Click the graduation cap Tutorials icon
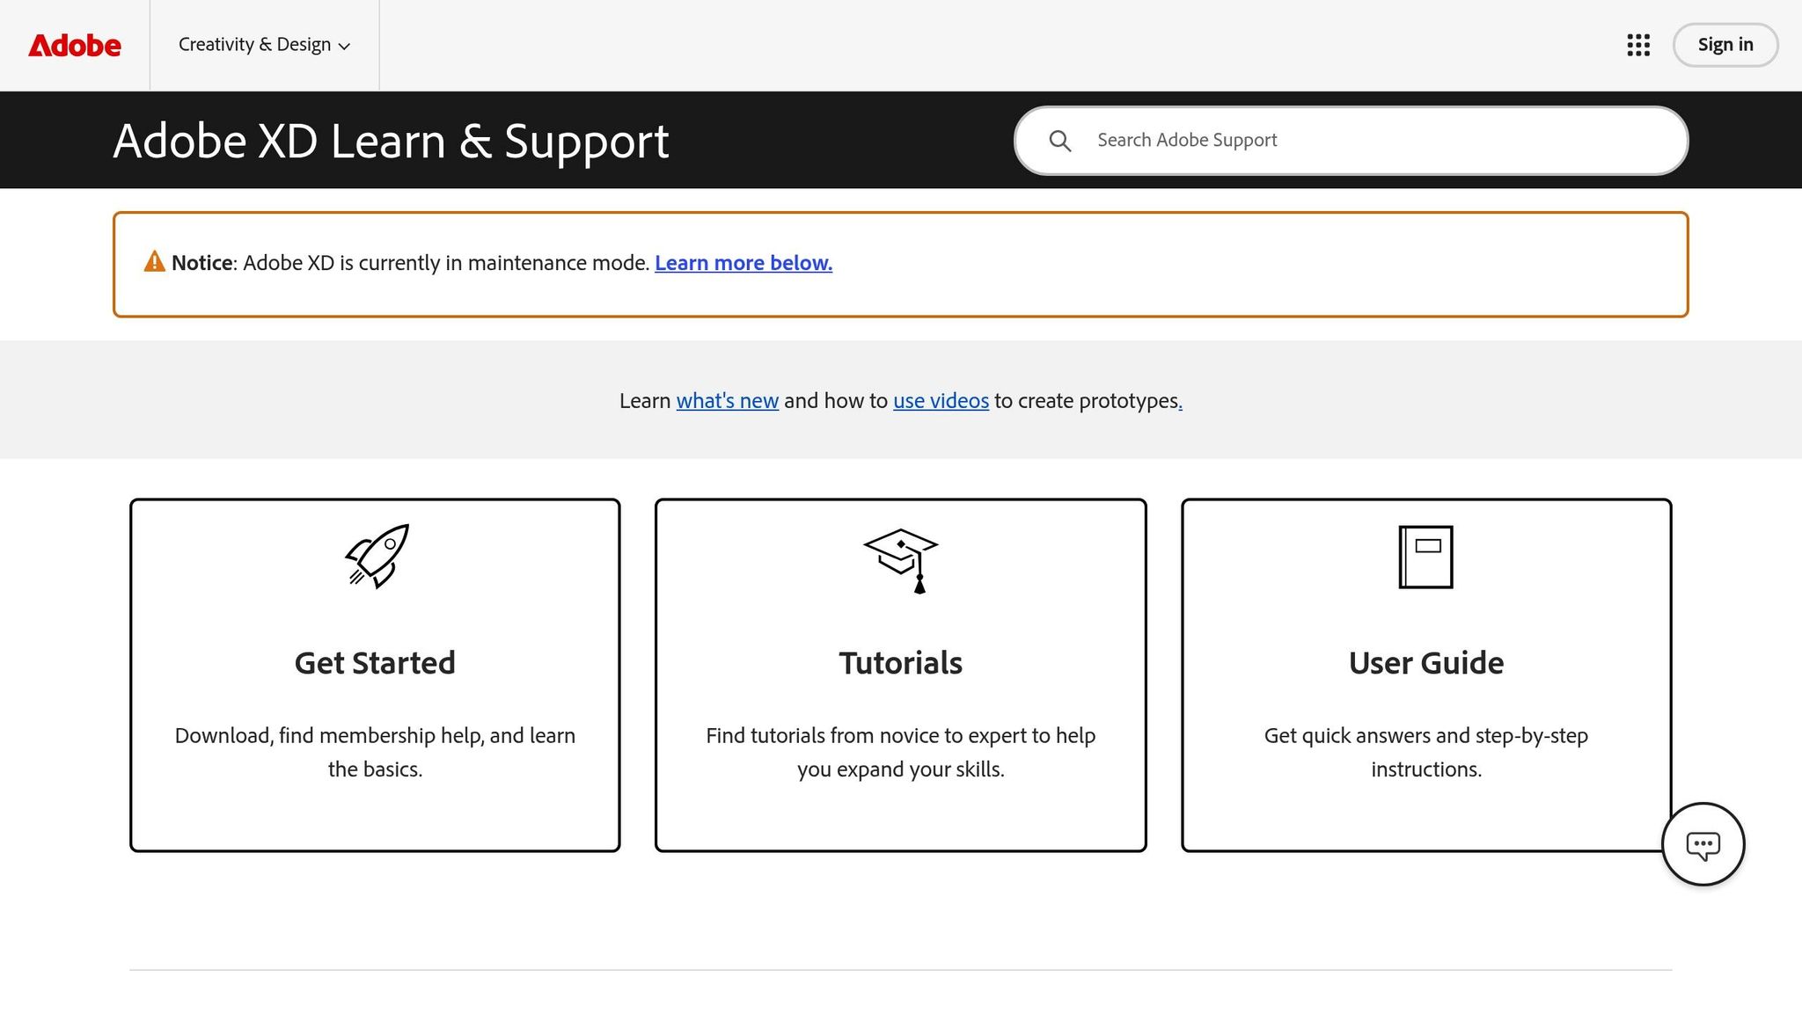This screenshot has width=1802, height=1013. coord(900,559)
